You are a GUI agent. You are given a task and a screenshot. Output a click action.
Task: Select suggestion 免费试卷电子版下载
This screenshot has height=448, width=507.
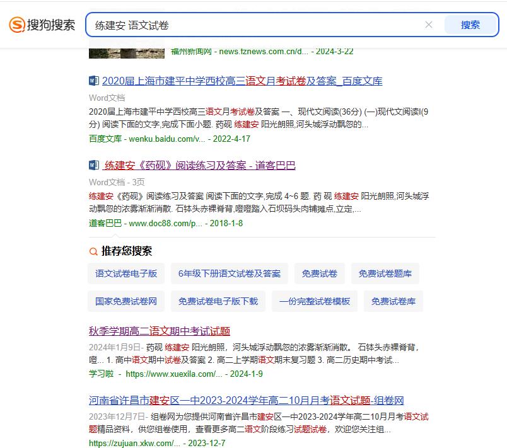tap(218, 301)
